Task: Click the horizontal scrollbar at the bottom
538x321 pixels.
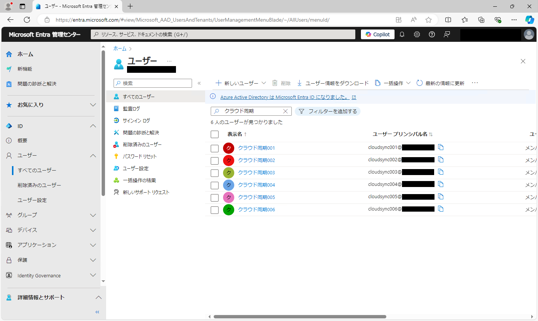Action: pos(300,317)
